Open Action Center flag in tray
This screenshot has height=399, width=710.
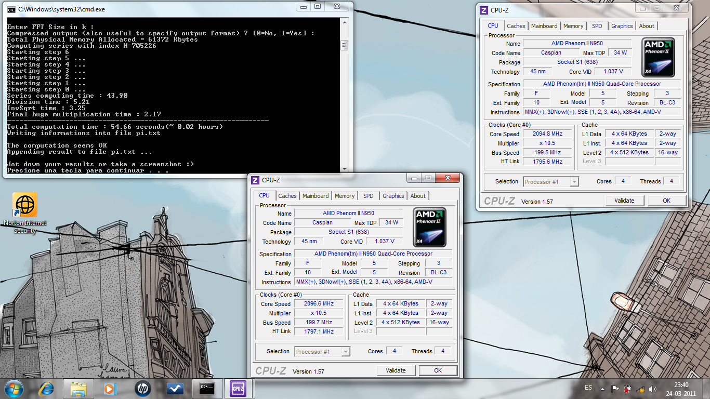tap(615, 389)
